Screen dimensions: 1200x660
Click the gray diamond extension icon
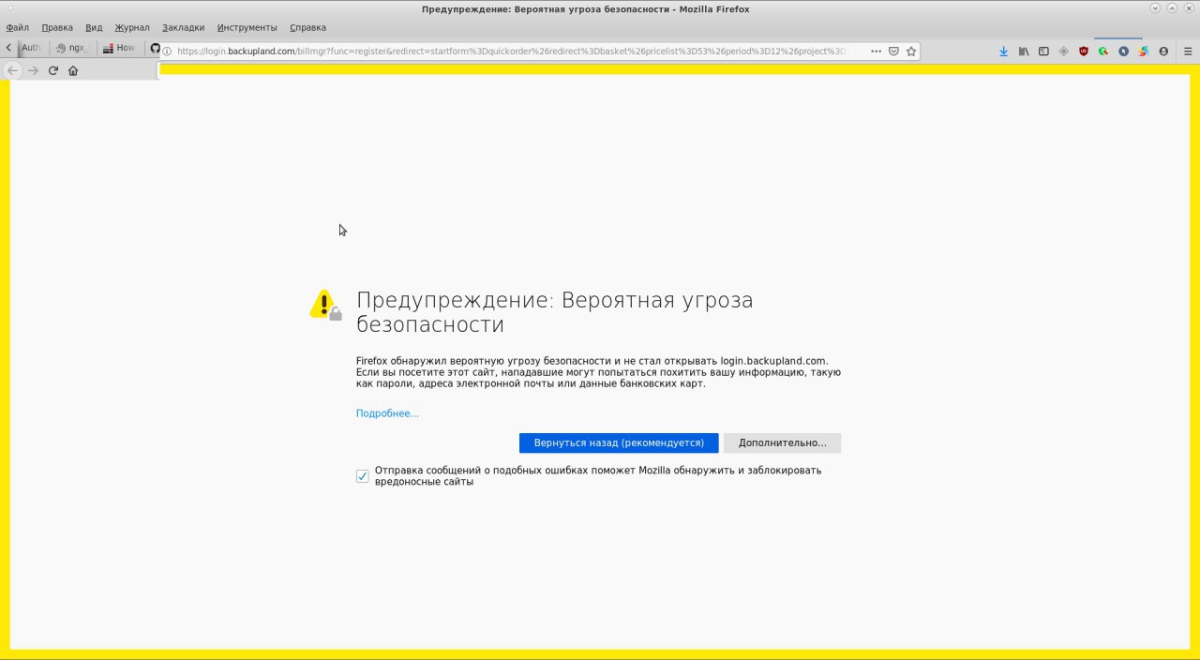pyautogui.click(x=1063, y=52)
